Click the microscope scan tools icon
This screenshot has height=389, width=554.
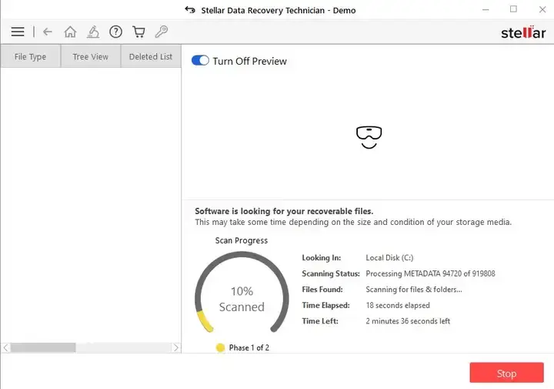coord(93,32)
